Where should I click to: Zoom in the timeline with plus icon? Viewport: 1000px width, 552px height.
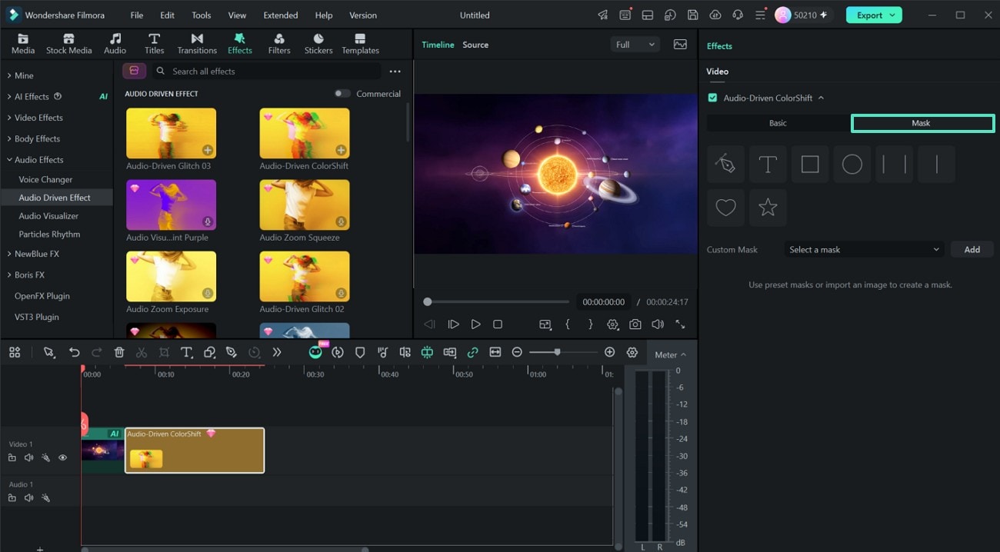(x=610, y=352)
